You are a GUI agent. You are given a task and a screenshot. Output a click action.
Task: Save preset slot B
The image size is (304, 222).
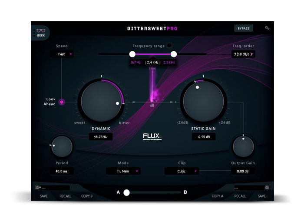pos(262,196)
